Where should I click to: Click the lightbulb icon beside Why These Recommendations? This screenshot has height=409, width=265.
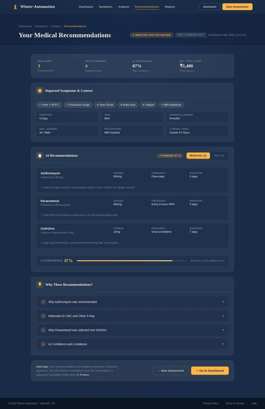(x=40, y=285)
